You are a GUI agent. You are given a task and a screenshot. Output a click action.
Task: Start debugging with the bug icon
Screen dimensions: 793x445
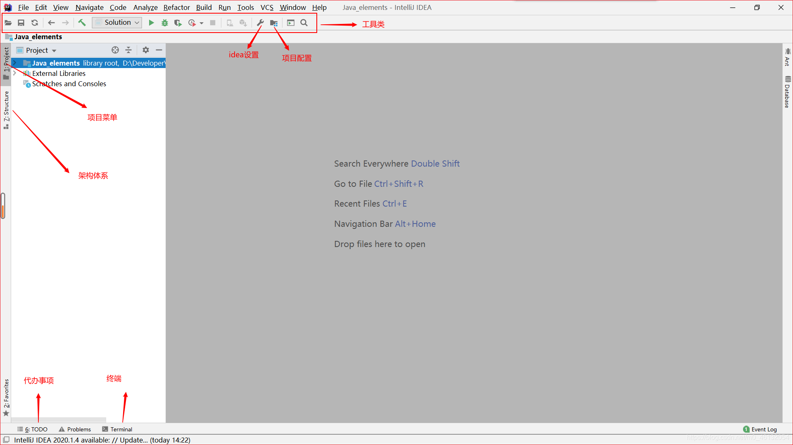point(165,23)
